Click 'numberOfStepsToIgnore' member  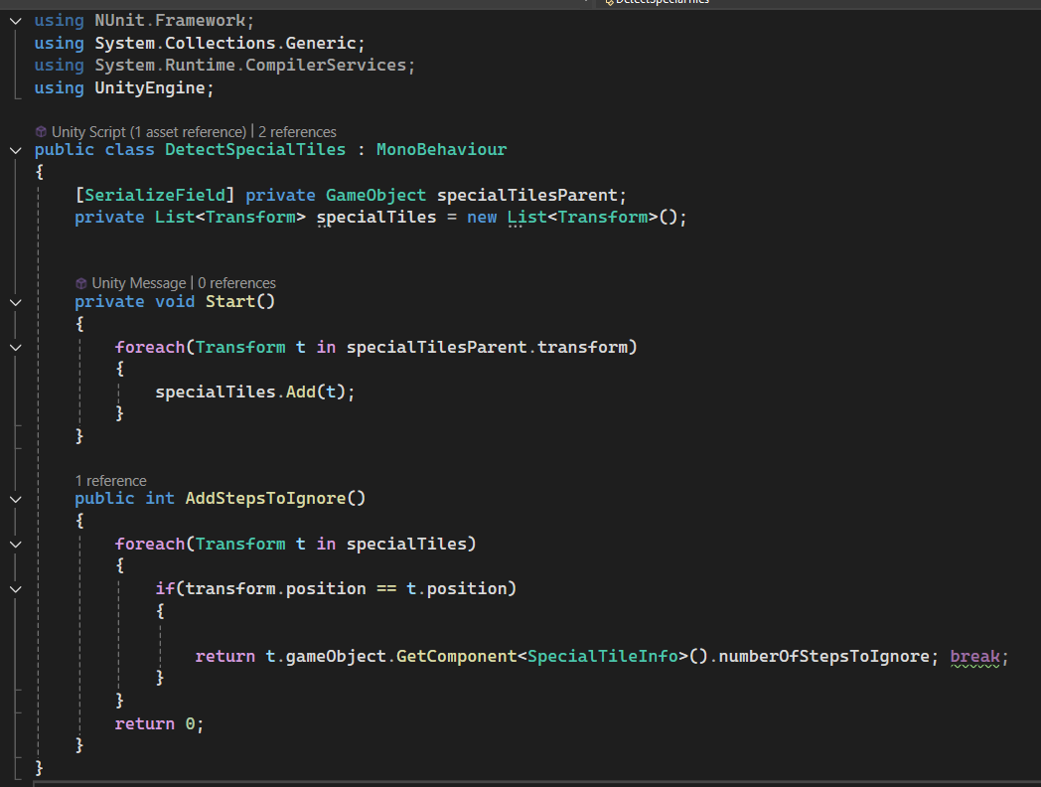click(823, 656)
